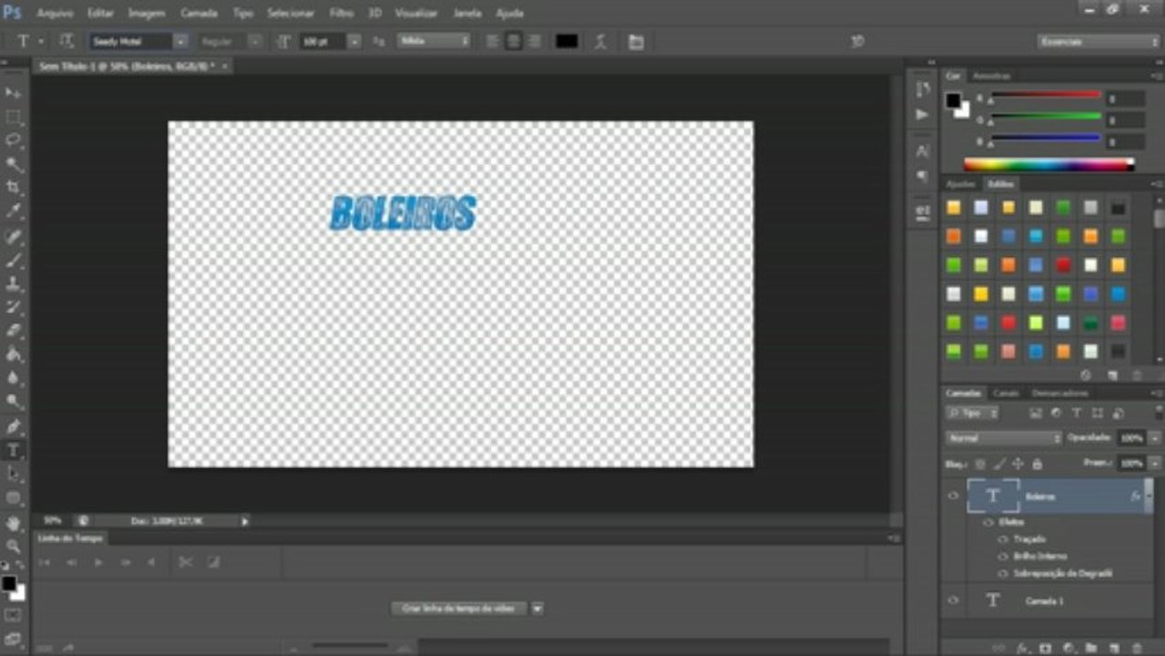
Task: Select the Brush tool
Action: [x=14, y=260]
